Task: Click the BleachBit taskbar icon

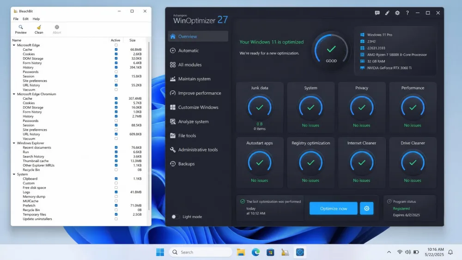Action: coord(285,252)
